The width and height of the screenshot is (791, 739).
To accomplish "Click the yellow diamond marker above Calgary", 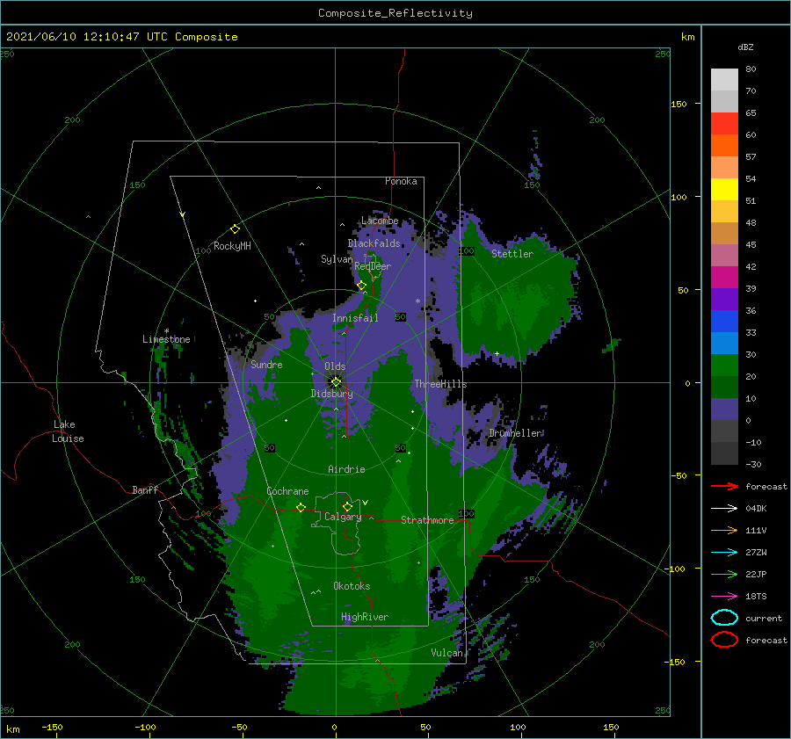I will pyautogui.click(x=347, y=506).
